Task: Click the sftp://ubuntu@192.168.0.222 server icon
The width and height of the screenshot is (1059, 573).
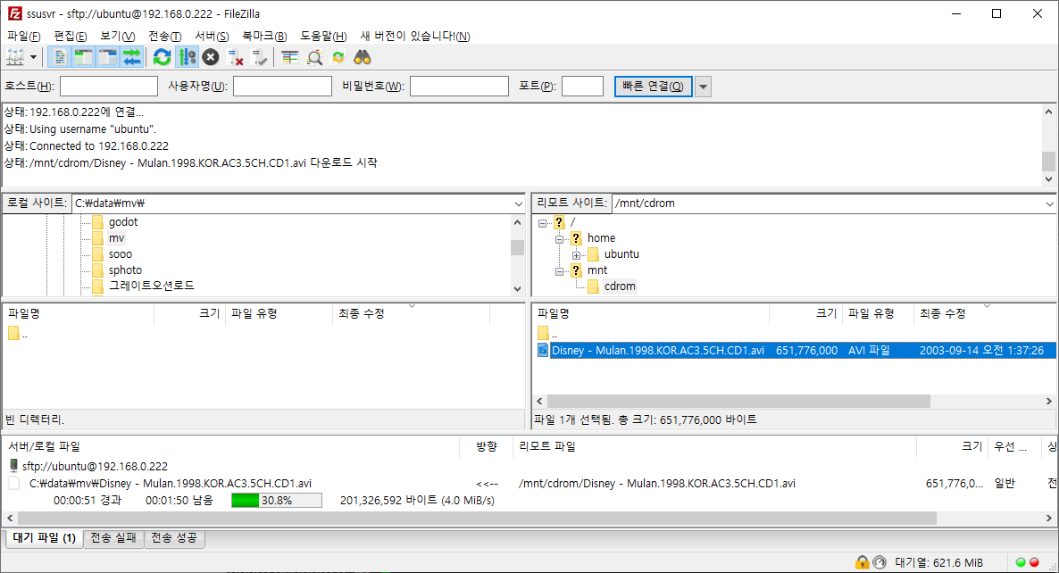Action: pyautogui.click(x=13, y=466)
